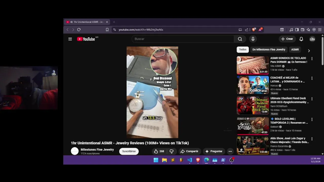Open OBS Studio from the taskbar
The width and height of the screenshot is (324, 182).
[232, 160]
